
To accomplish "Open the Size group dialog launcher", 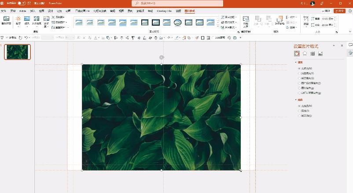I will pos(337,32).
